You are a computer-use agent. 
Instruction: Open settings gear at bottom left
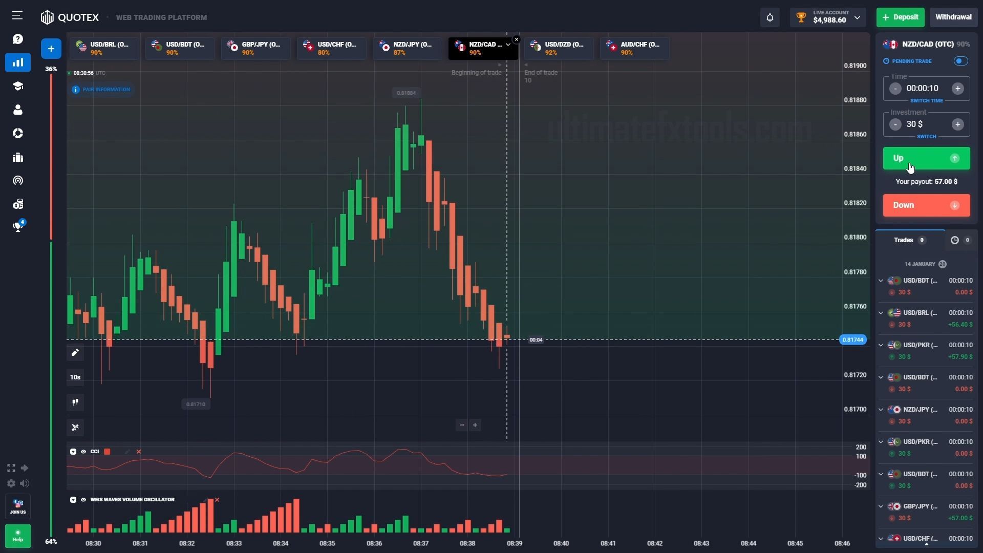coord(11,483)
